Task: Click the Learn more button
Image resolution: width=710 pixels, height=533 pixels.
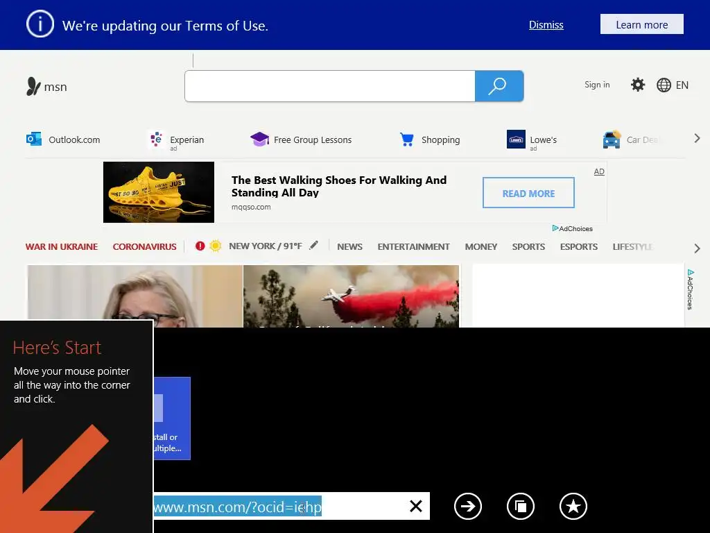Action: 641,24
